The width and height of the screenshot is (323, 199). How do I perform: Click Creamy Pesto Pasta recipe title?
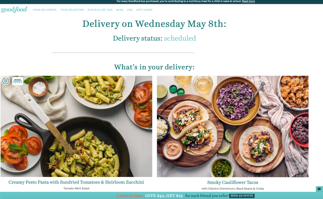click(76, 182)
